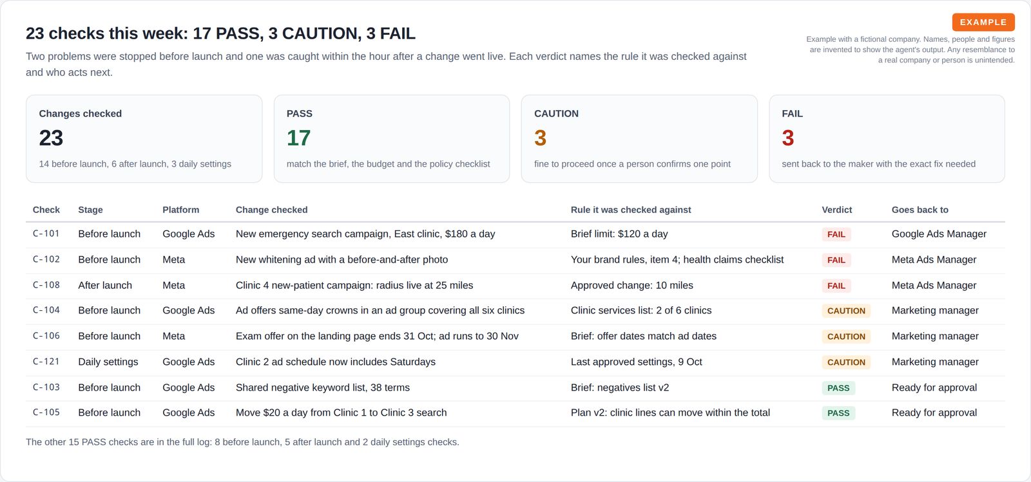
Task: Click the FAIL badge in row C-108
Action: 836,286
